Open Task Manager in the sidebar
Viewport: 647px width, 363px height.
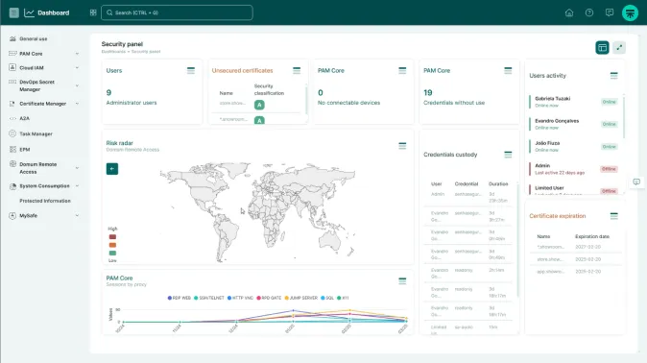coord(36,133)
